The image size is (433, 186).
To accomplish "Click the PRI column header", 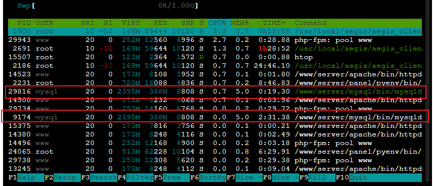I will pos(87,23).
